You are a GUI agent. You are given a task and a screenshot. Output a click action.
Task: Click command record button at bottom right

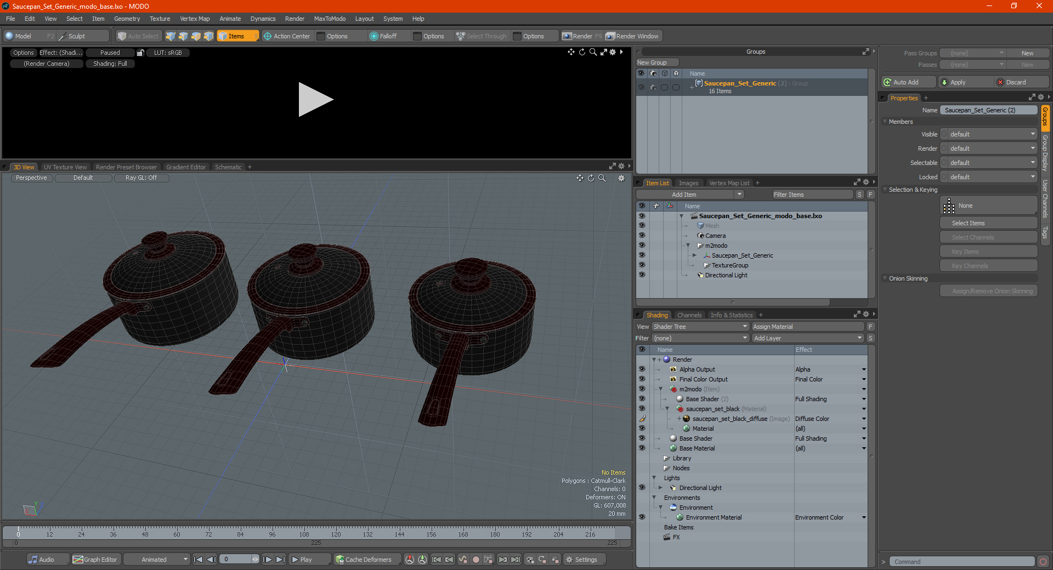click(x=1043, y=562)
